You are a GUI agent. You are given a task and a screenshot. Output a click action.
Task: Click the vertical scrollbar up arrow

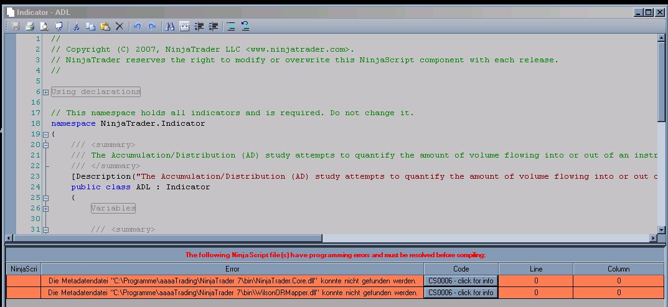point(661,38)
